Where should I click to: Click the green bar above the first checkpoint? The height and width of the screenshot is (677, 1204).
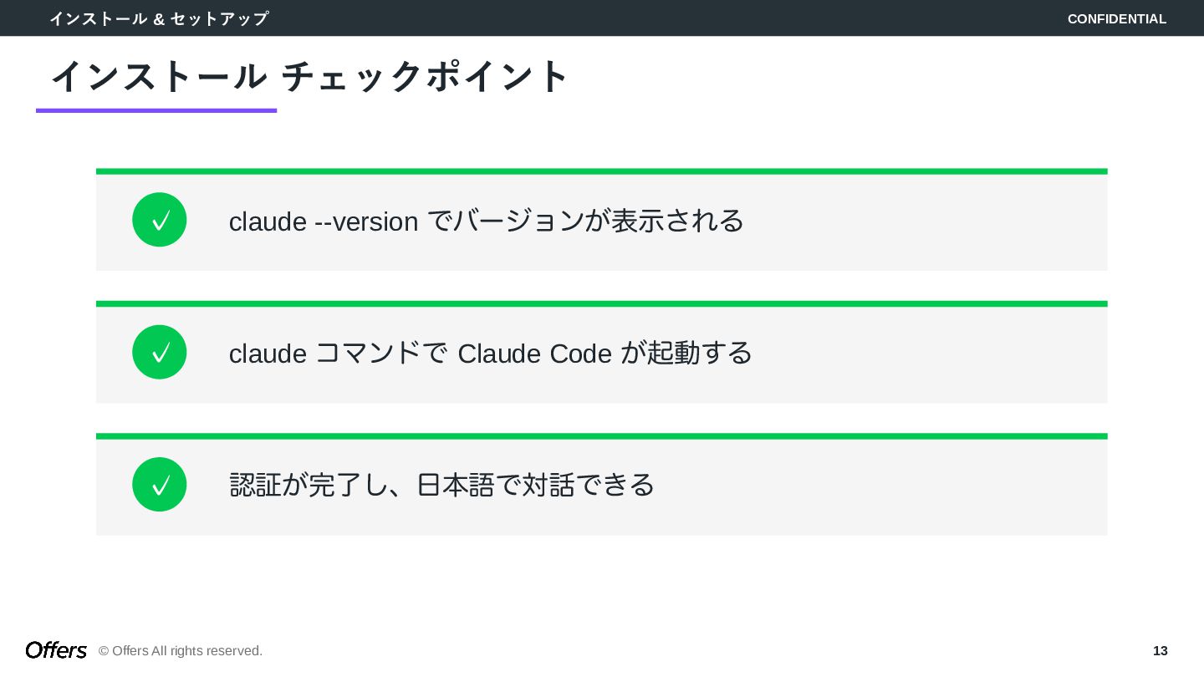point(601,171)
